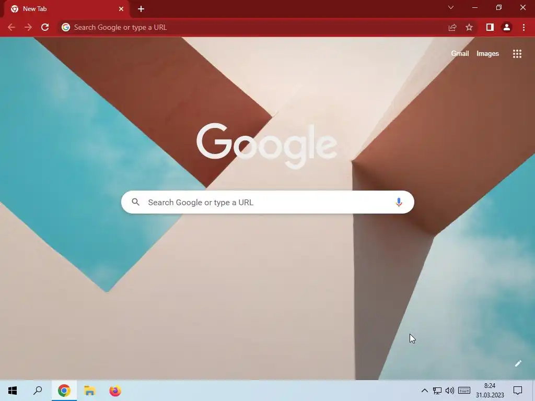Open the Google apps grid
Viewport: 535px width, 401px height.
tap(517, 54)
